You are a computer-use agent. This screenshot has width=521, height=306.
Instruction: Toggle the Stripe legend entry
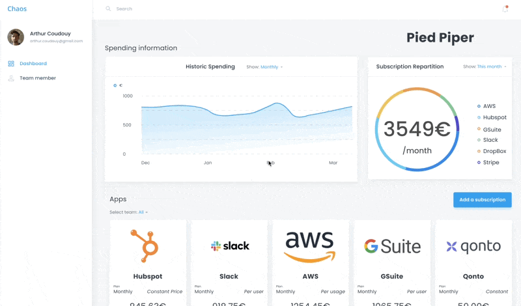point(488,163)
